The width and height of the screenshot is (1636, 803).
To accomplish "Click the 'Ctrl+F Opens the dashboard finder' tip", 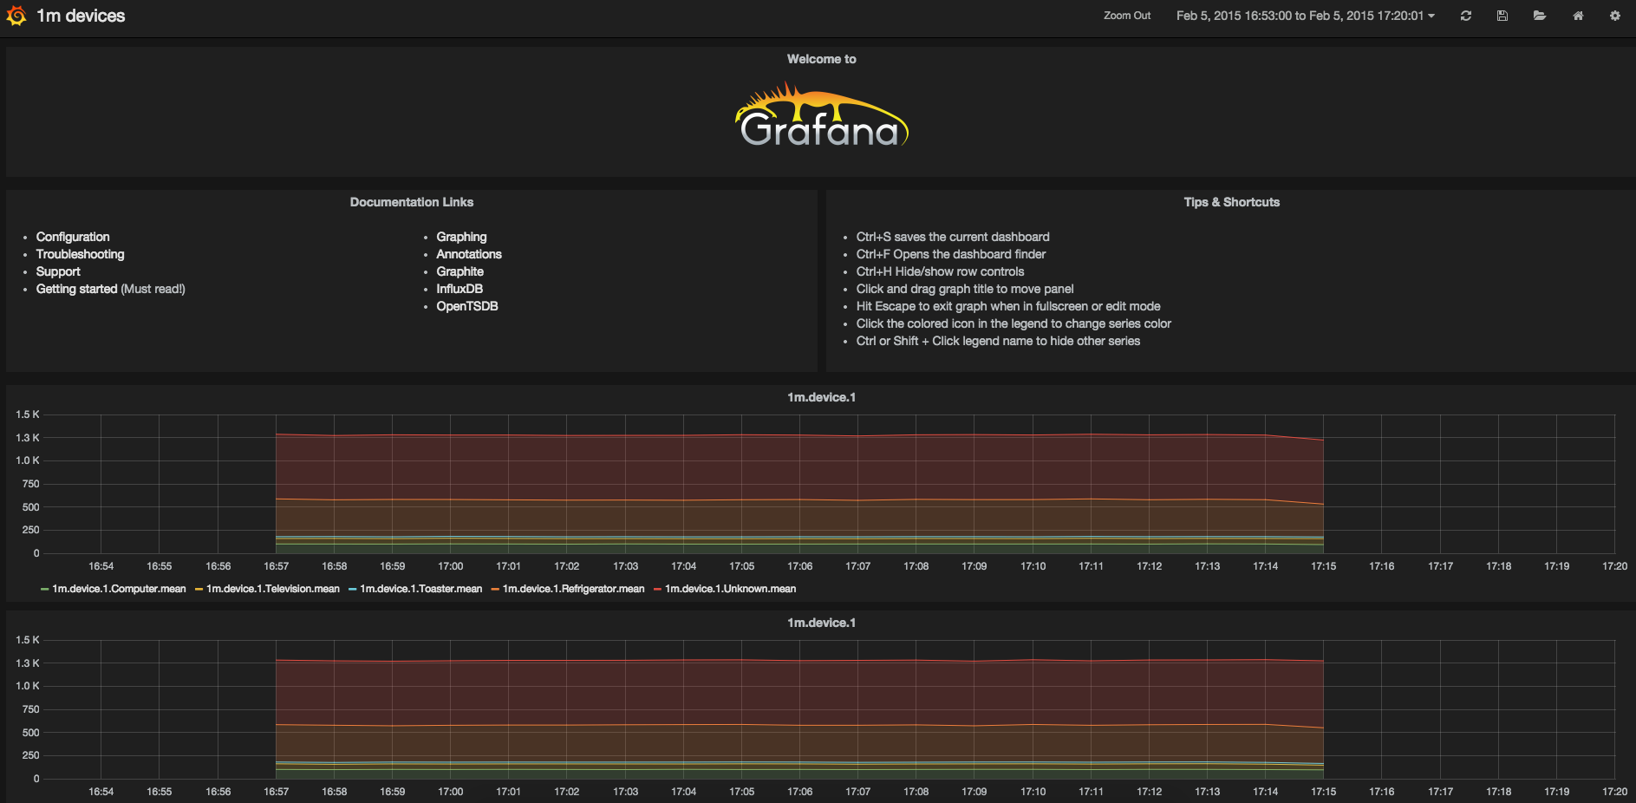I will (x=951, y=254).
